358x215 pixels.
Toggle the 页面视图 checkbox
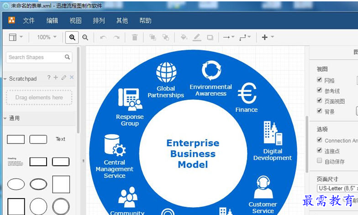click(x=320, y=100)
